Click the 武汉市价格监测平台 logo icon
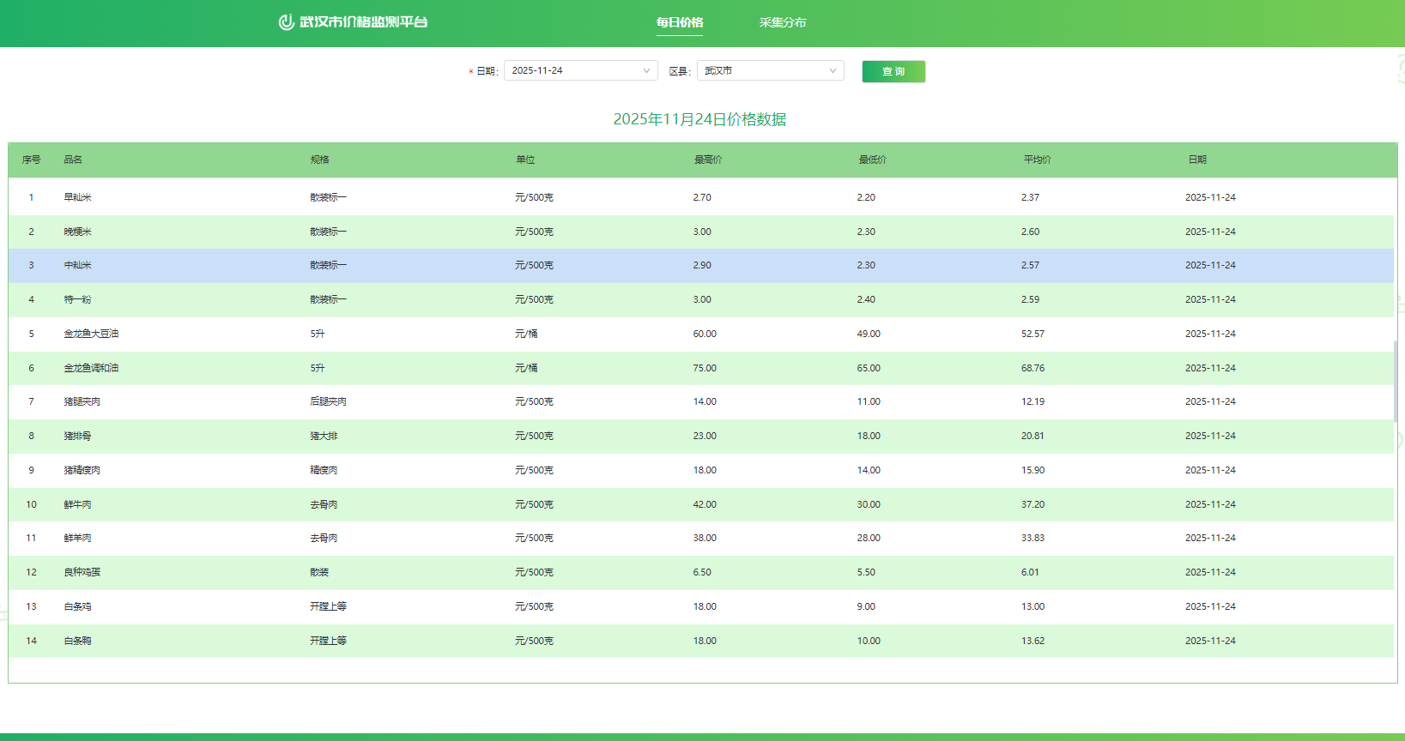The image size is (1405, 741). point(286,22)
